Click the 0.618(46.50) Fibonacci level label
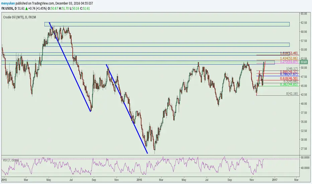 [289, 78]
